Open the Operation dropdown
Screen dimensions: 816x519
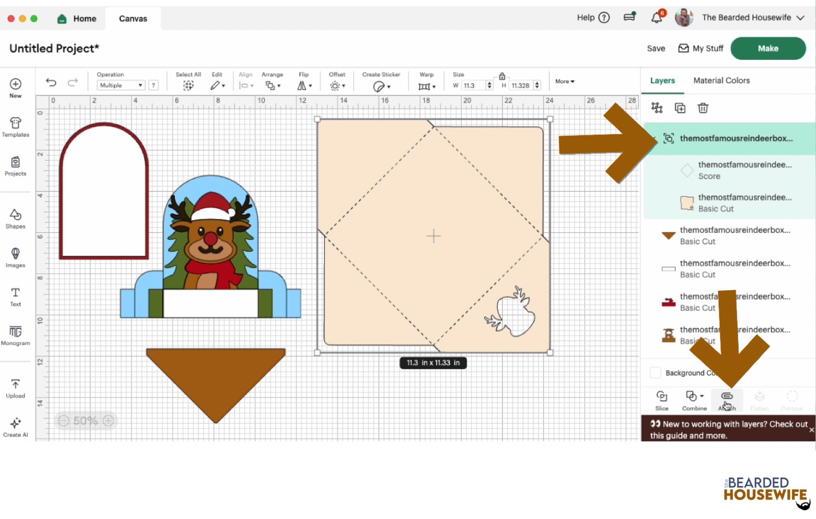tap(121, 85)
